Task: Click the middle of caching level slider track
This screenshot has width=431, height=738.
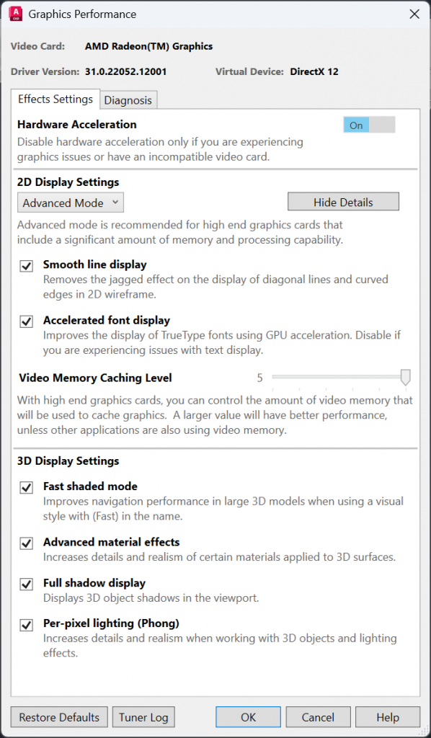Action: click(339, 377)
